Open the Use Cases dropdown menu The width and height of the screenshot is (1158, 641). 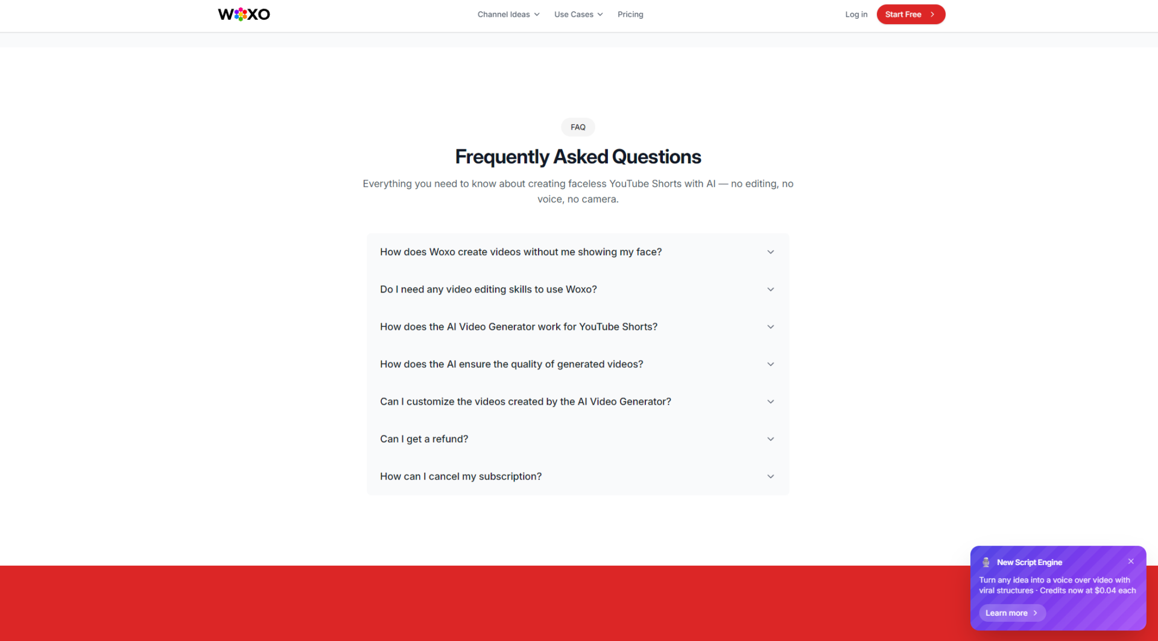(x=578, y=14)
